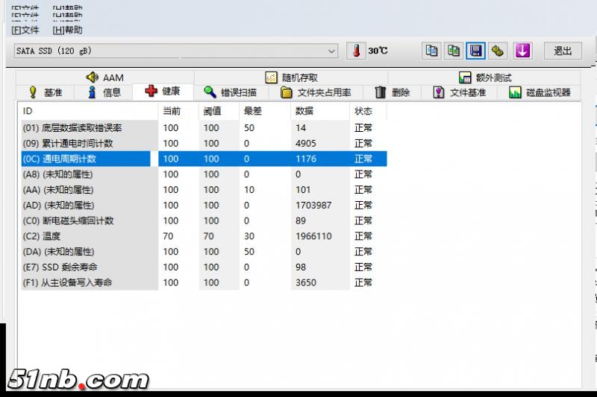The height and width of the screenshot is (397, 597).
Task: Click the purple down arrow icon
Action: point(522,51)
